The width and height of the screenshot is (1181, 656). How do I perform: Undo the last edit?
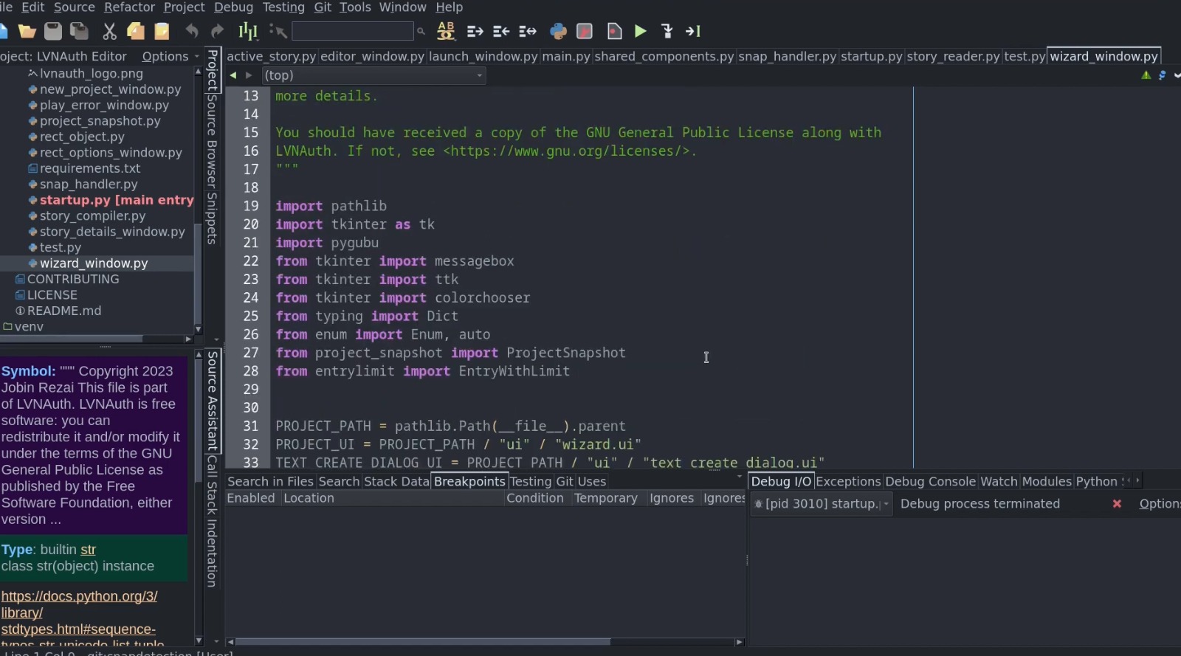pos(192,31)
